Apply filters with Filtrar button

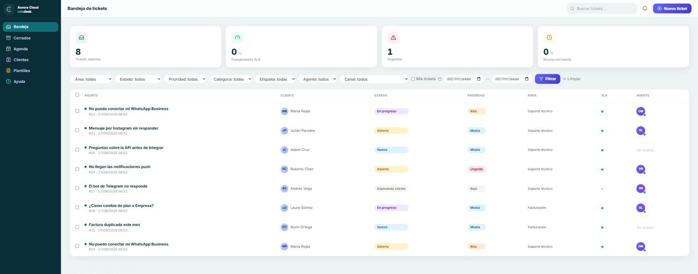pos(547,79)
